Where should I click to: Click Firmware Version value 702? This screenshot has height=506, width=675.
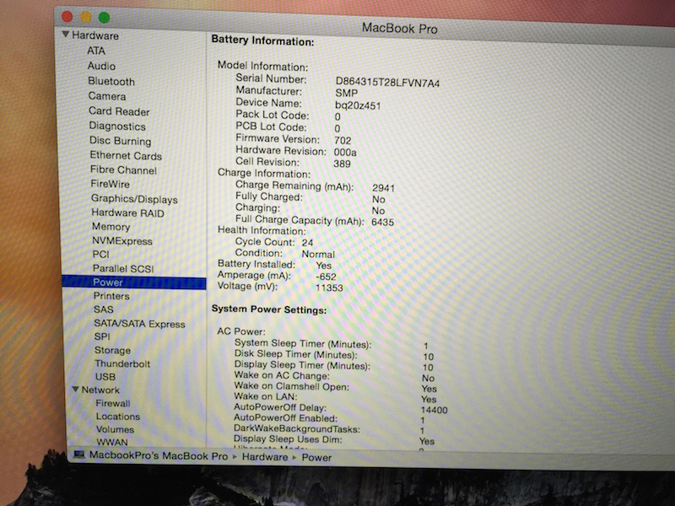click(x=343, y=140)
